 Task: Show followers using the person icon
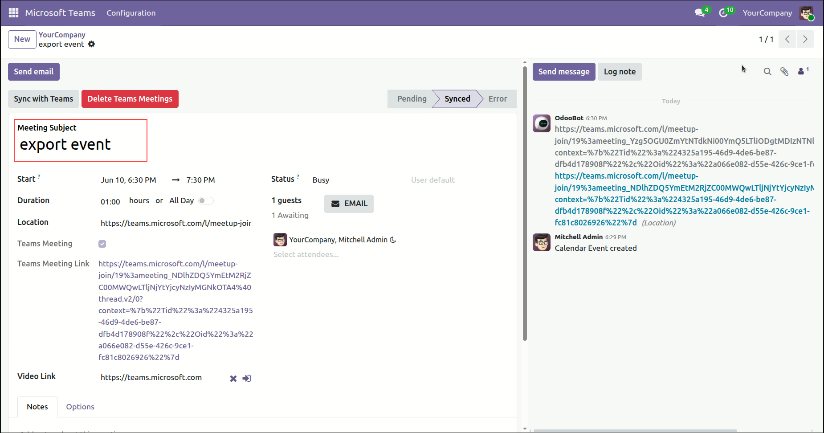click(x=803, y=71)
